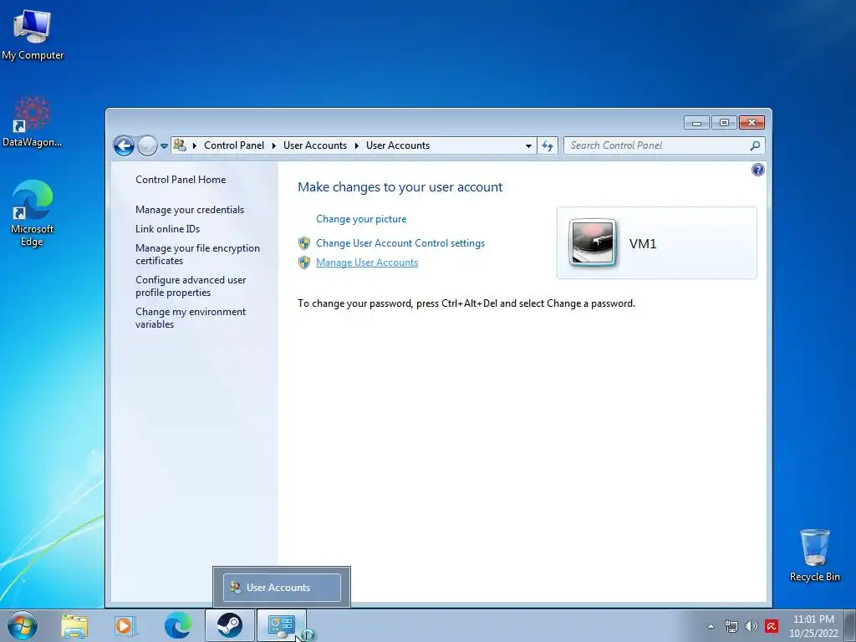856x642 pixels.
Task: Click the red antivirus tray icon
Action: coord(772,626)
